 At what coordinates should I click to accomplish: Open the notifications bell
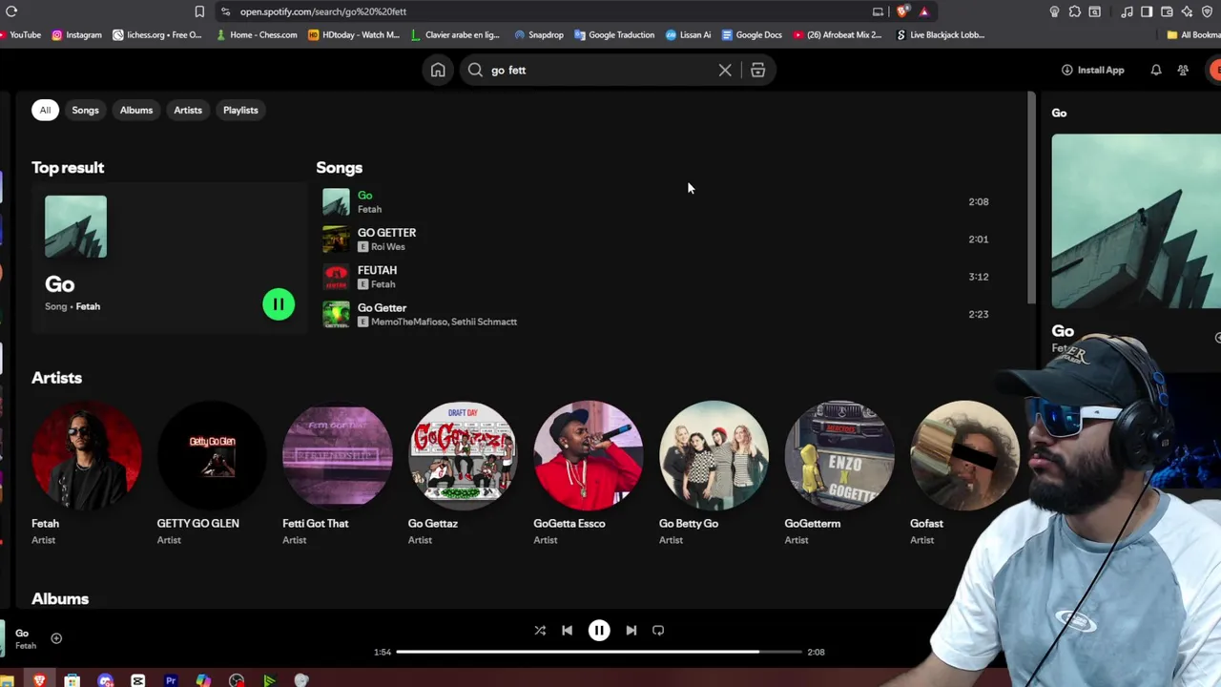[x=1156, y=70]
